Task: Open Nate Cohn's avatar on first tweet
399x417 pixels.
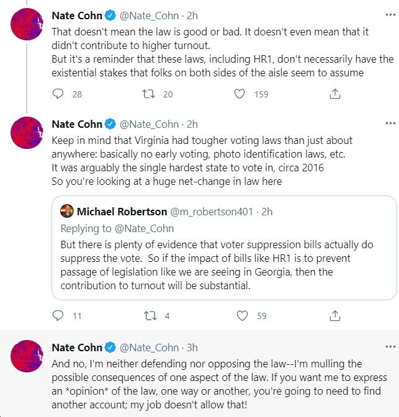Action: [x=27, y=24]
